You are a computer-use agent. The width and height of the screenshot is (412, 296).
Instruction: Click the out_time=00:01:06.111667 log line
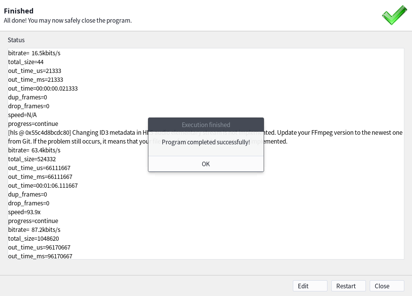43,185
